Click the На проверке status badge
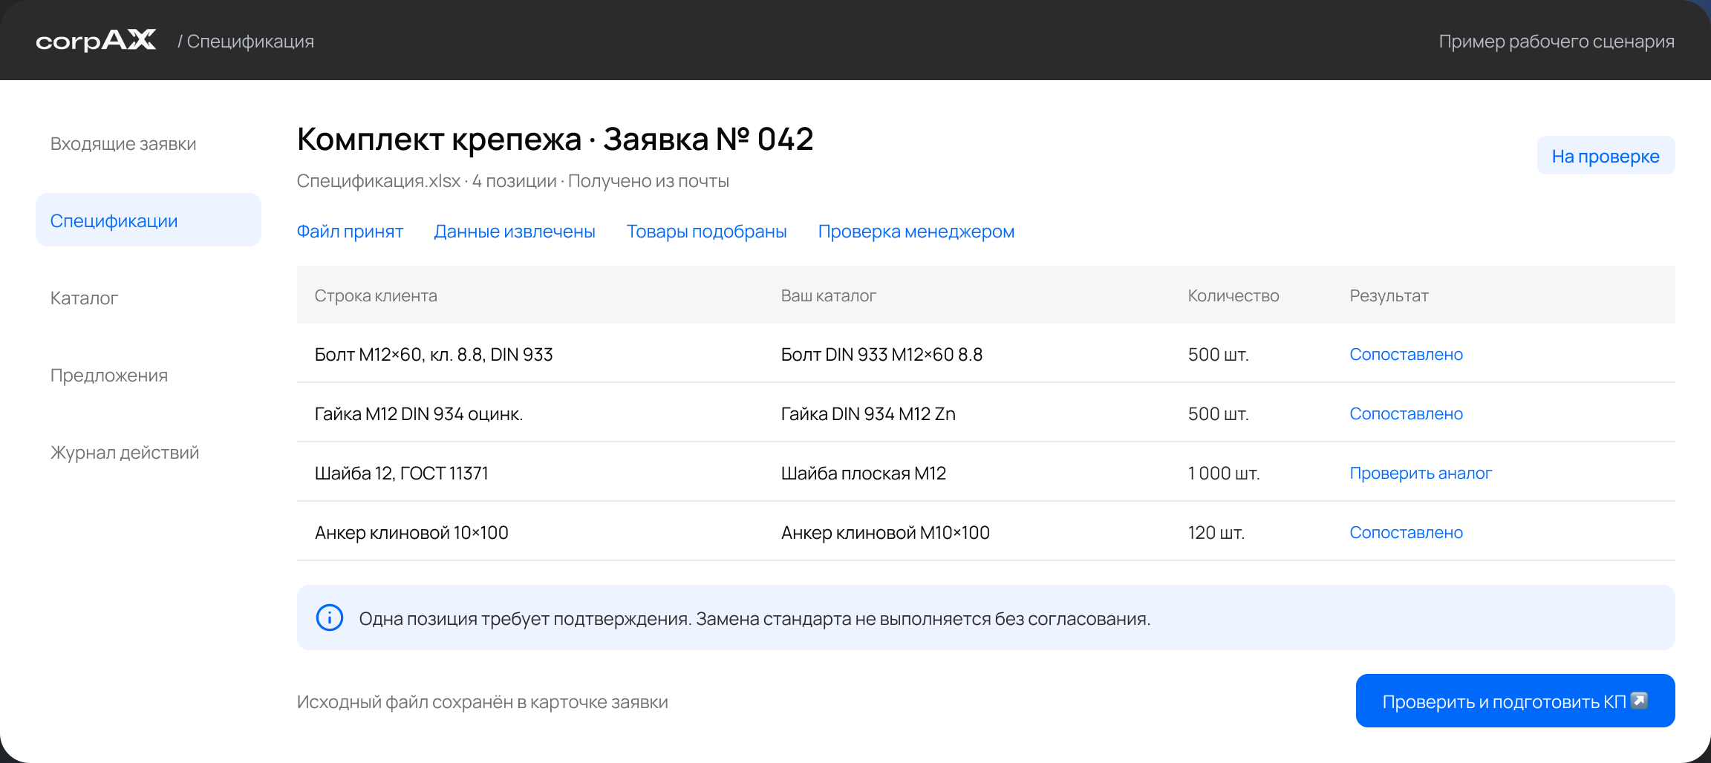This screenshot has width=1711, height=763. point(1606,156)
